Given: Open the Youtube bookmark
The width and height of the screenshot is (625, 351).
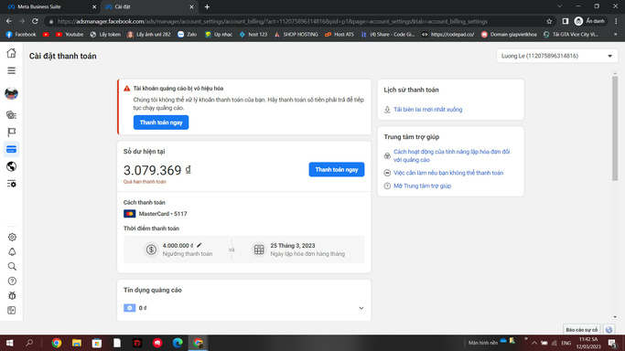Looking at the screenshot, I should point(70,35).
